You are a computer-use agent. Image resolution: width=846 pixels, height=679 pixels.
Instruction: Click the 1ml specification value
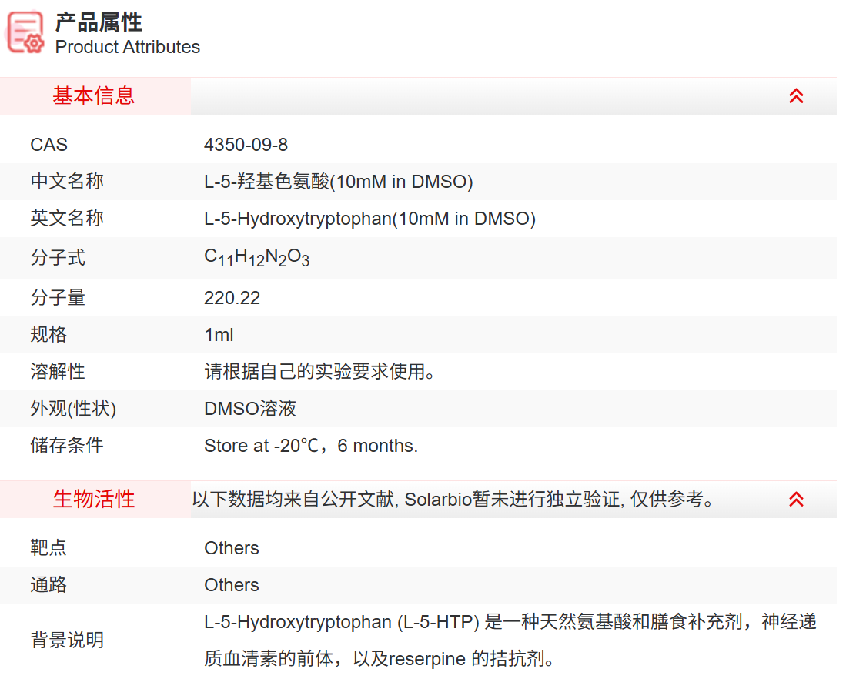pyautogui.click(x=219, y=335)
